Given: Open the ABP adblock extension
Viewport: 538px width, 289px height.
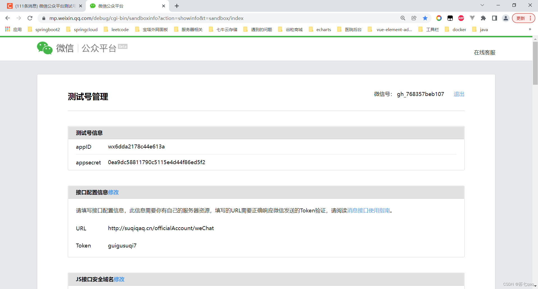Looking at the screenshot, I should [461, 18].
